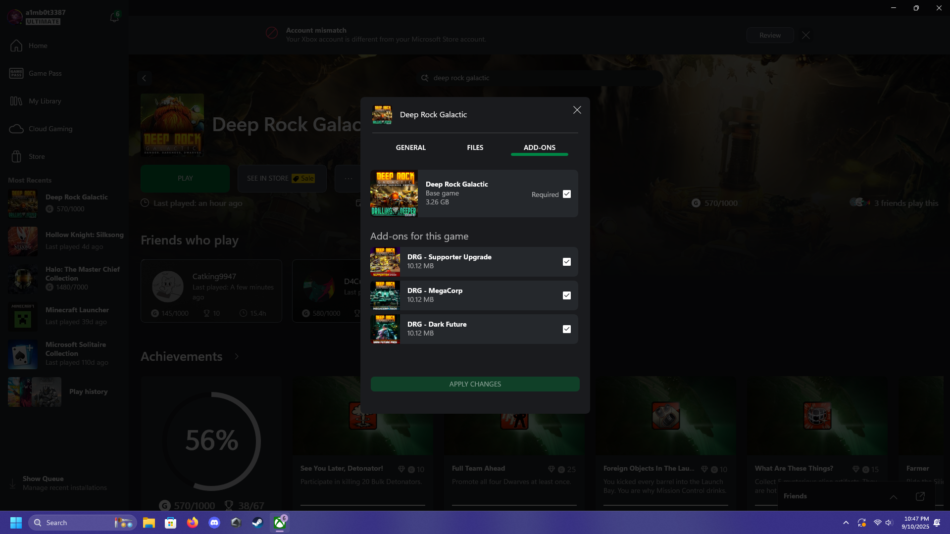950x534 pixels.
Task: Open Hollow Knight: Silksong in Most Recents
Action: (64, 241)
